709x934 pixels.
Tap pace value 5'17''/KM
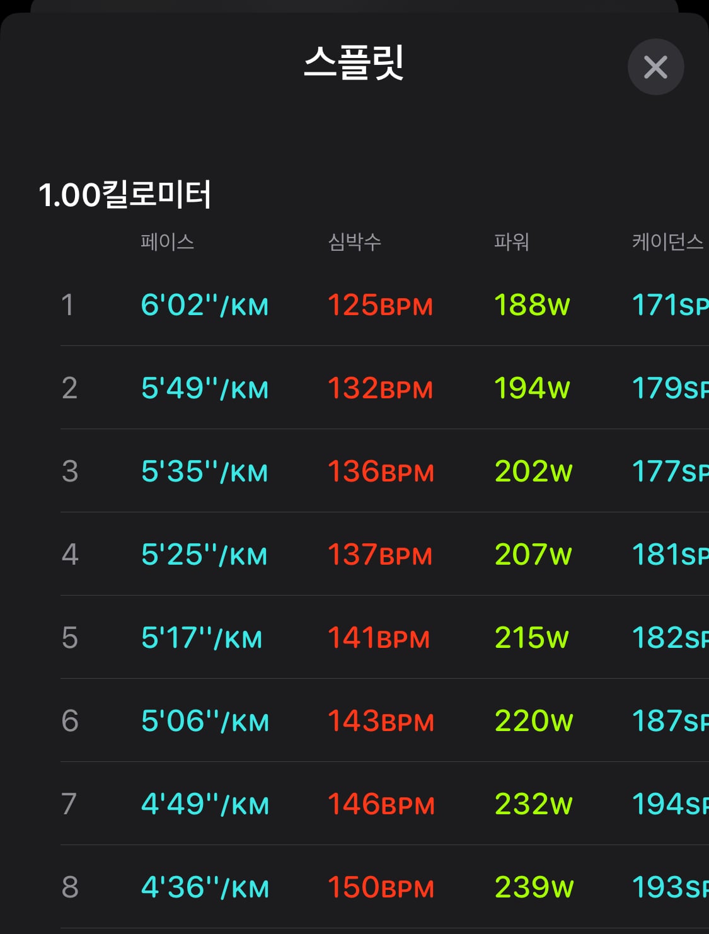click(x=202, y=638)
